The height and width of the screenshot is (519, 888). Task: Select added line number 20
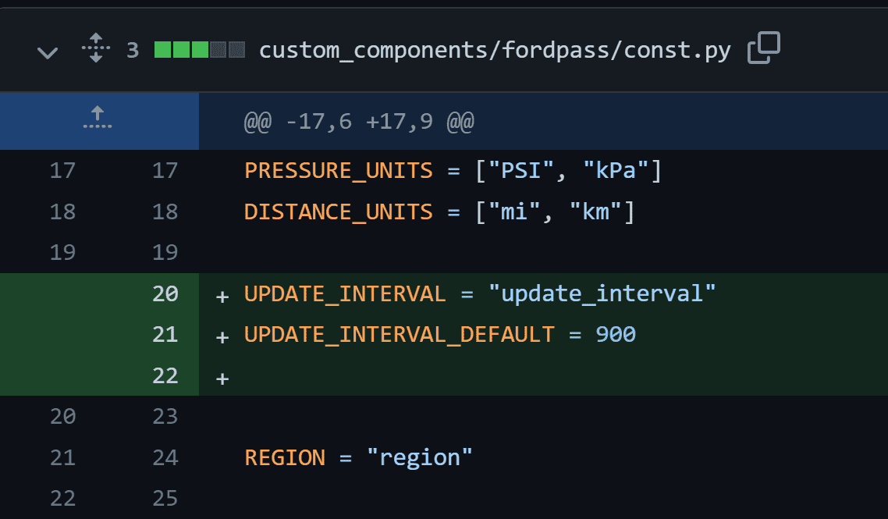(165, 293)
